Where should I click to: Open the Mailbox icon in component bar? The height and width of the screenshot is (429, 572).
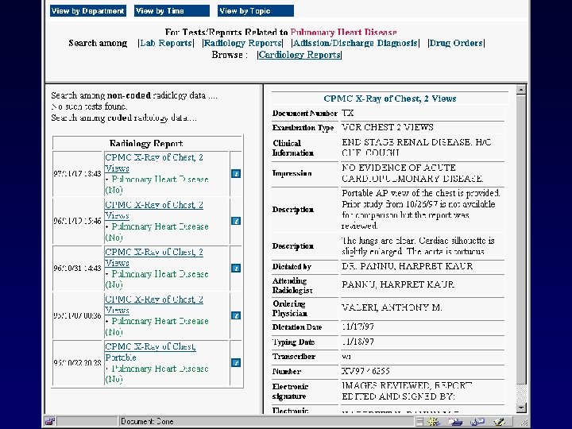(455, 422)
